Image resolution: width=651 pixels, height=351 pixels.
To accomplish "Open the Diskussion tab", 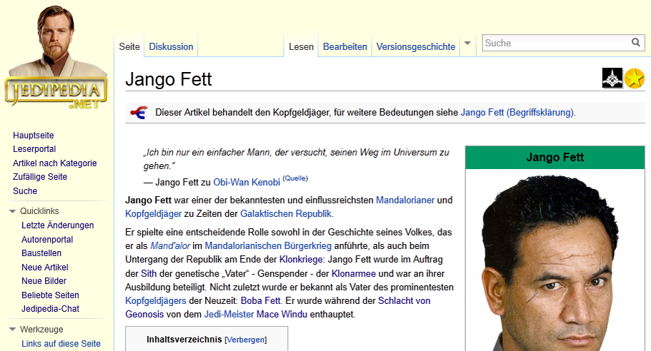I will click(171, 47).
